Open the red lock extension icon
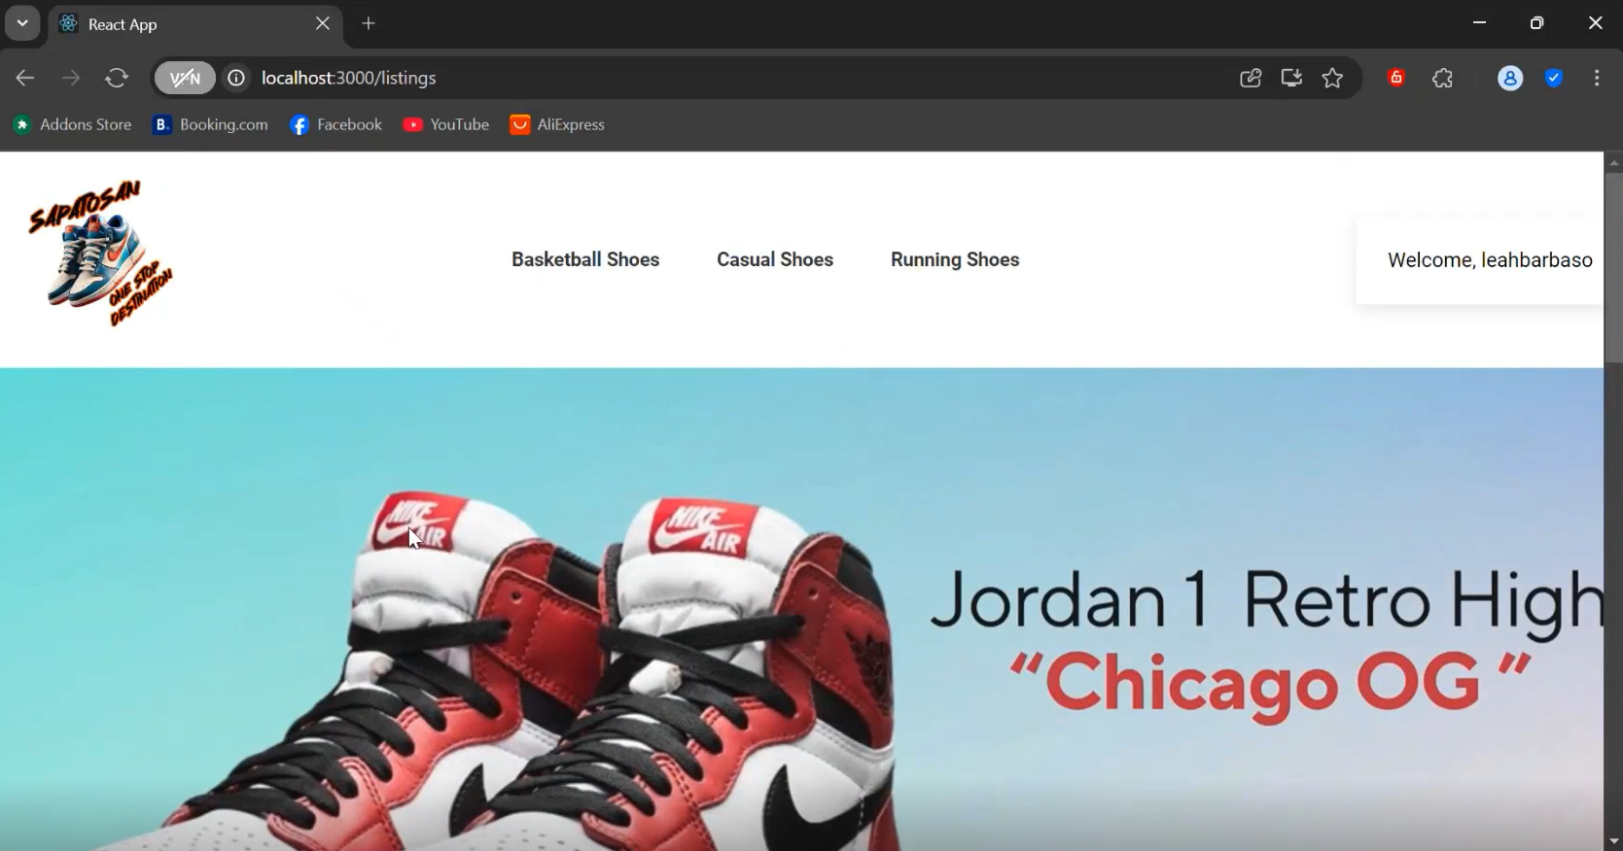Image resolution: width=1623 pixels, height=851 pixels. 1396,78
